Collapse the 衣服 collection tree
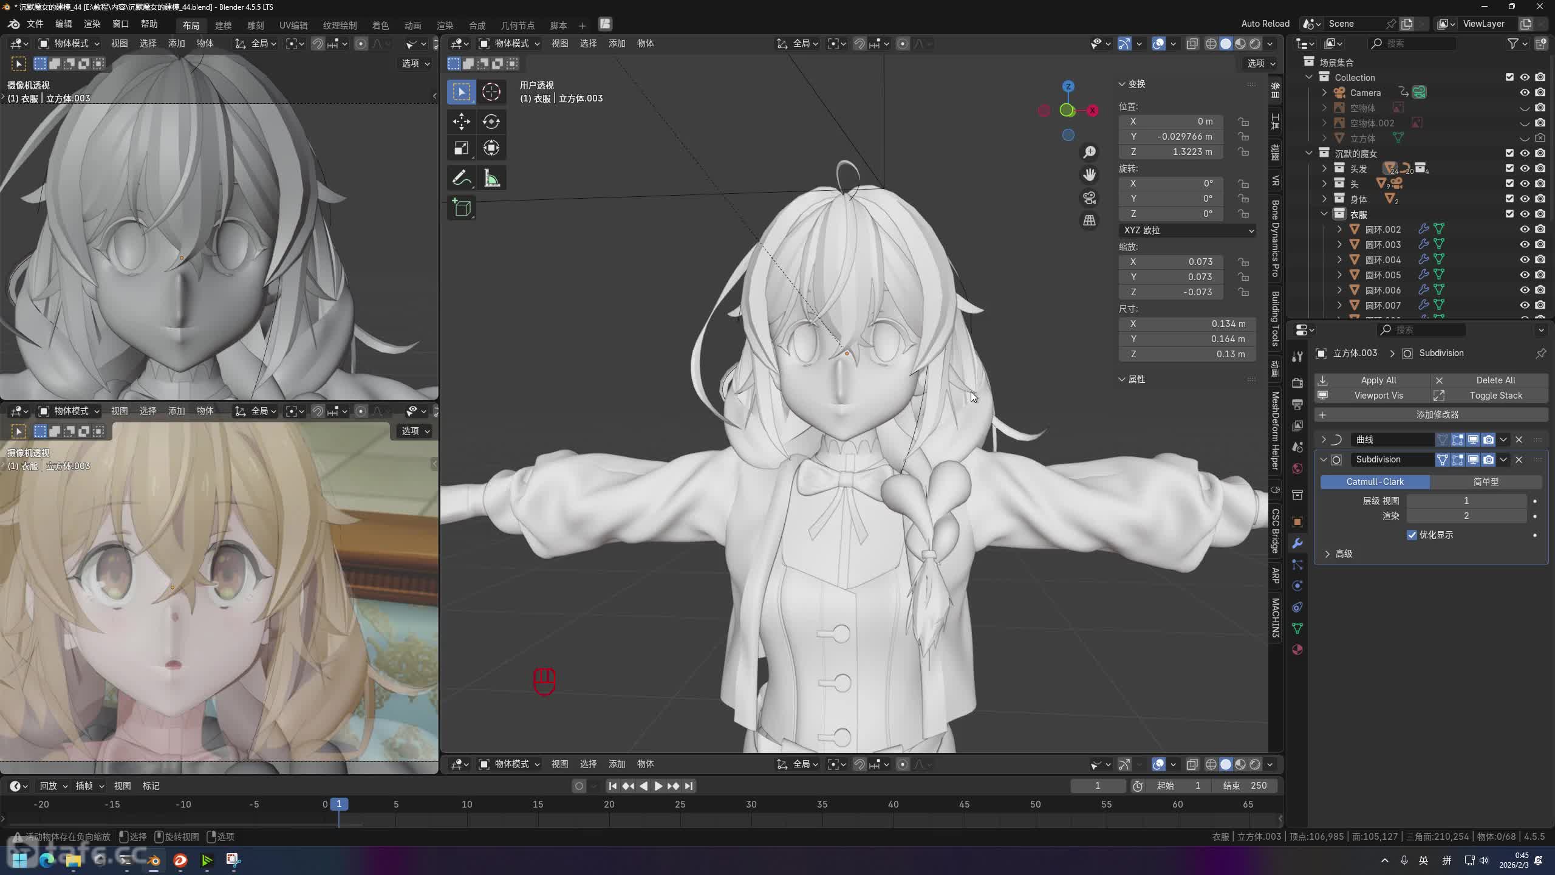Image resolution: width=1555 pixels, height=875 pixels. 1324,214
